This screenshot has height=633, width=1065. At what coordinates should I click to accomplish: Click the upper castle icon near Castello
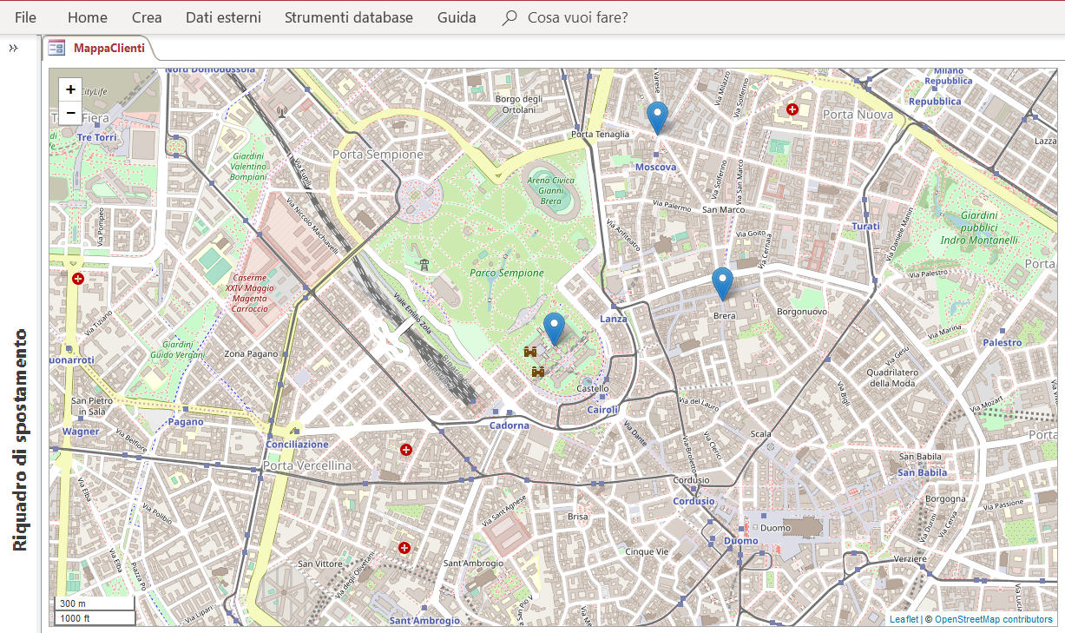(x=529, y=352)
